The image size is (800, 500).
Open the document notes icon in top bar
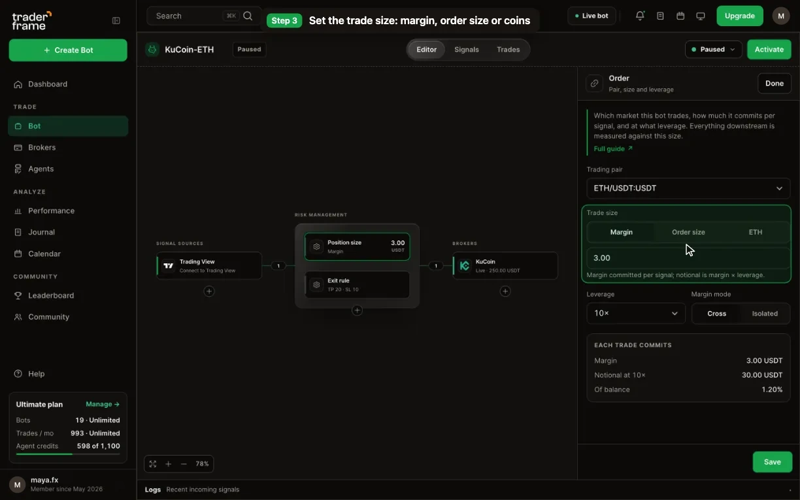tap(660, 16)
